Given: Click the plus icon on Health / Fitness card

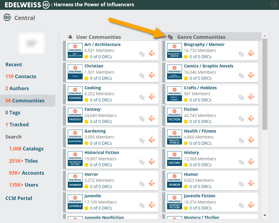Looking at the screenshot, I should tap(251, 140).
